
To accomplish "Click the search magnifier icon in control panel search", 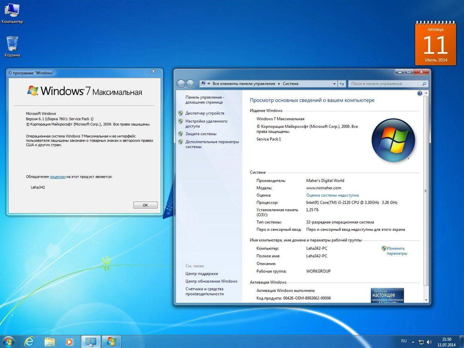I will pos(424,84).
